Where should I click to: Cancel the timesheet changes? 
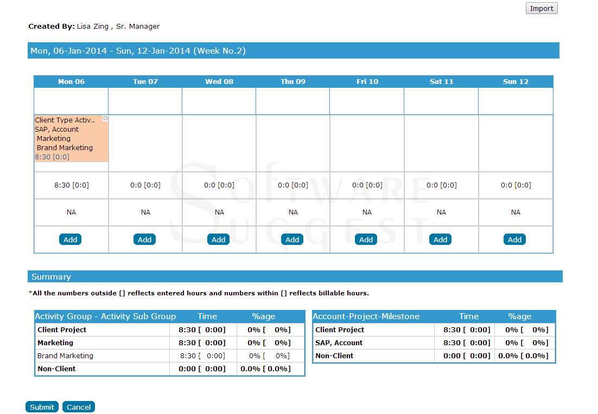(x=78, y=406)
